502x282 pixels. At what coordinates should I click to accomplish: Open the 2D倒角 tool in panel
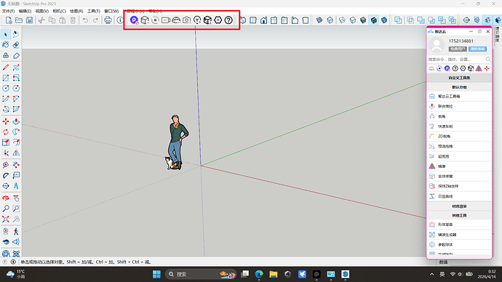tap(459, 136)
